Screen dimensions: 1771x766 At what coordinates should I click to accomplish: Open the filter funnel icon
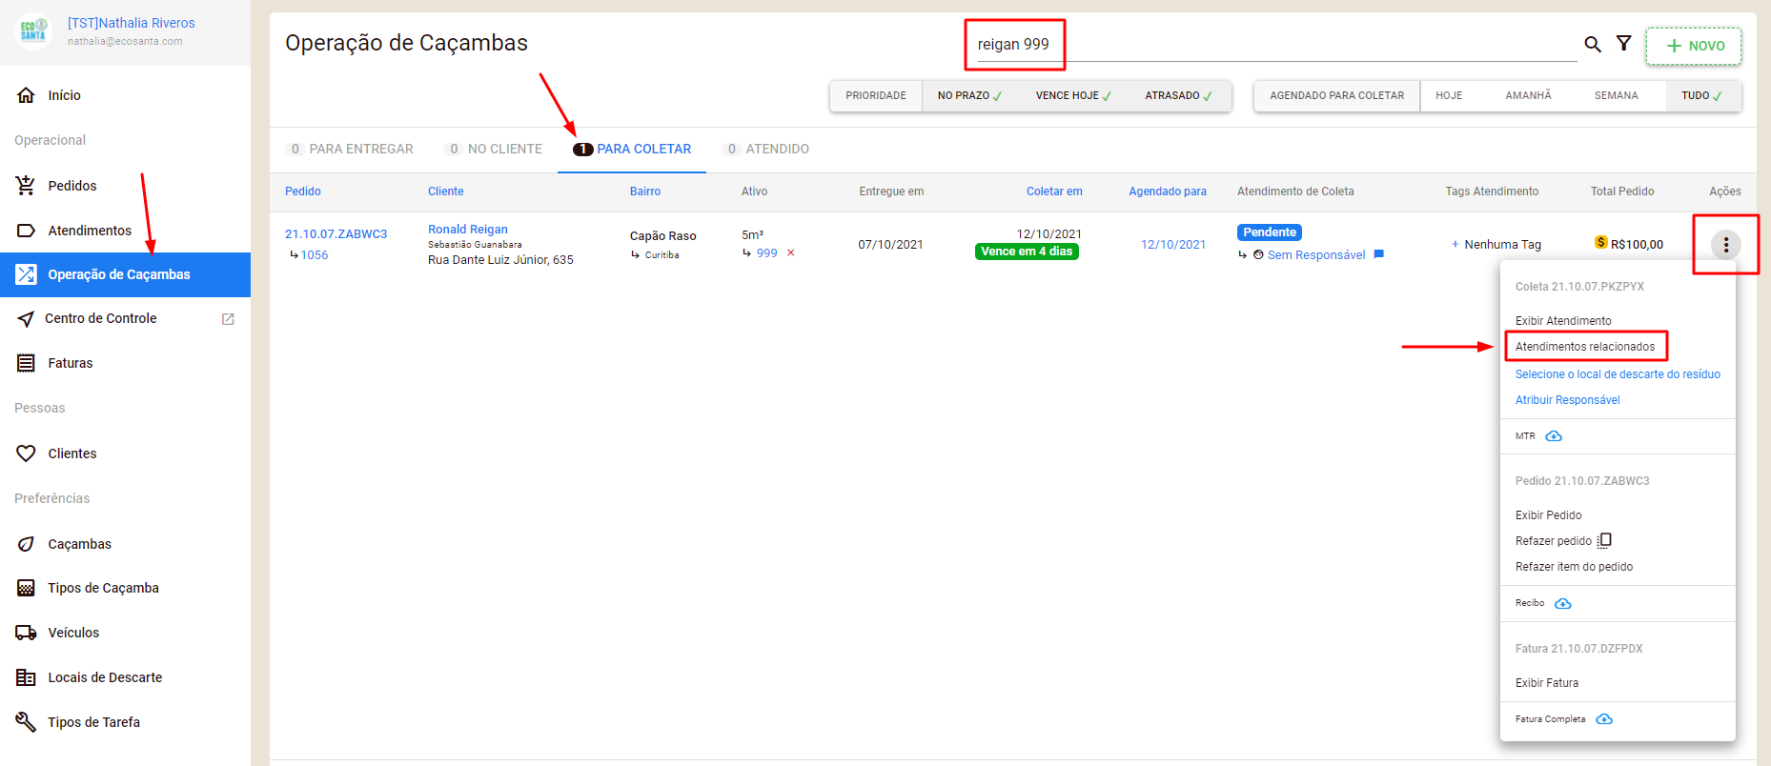click(x=1623, y=44)
